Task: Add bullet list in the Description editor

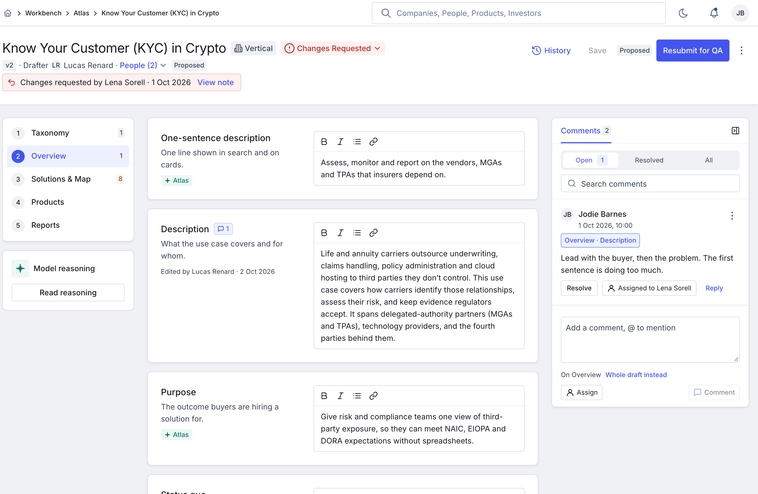Action: click(x=357, y=233)
